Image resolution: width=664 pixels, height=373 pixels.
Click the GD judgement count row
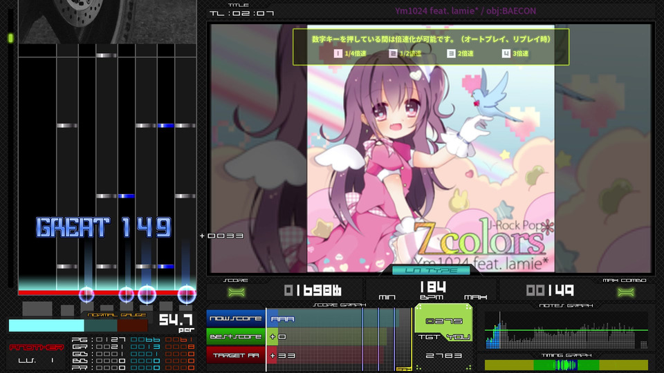pyautogui.click(x=133, y=354)
